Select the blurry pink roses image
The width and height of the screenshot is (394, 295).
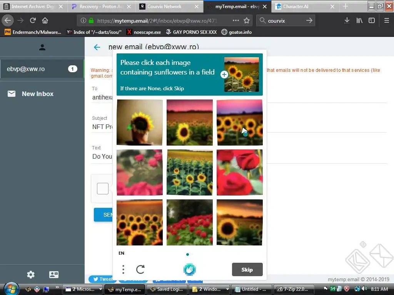[140, 172]
